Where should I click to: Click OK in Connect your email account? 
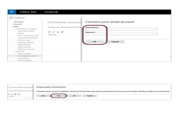[x=95, y=42]
